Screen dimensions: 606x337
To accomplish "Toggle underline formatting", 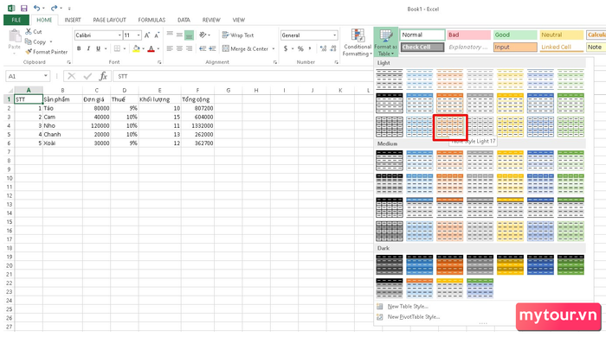I will (98, 48).
